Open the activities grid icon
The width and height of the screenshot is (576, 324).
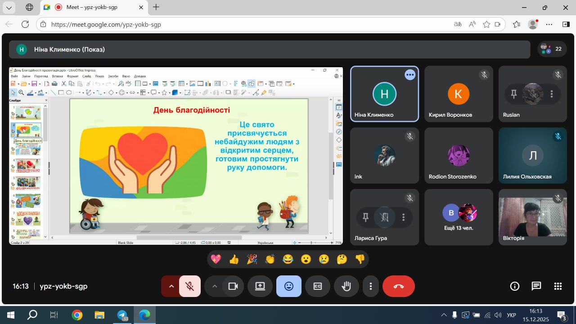coord(558,286)
